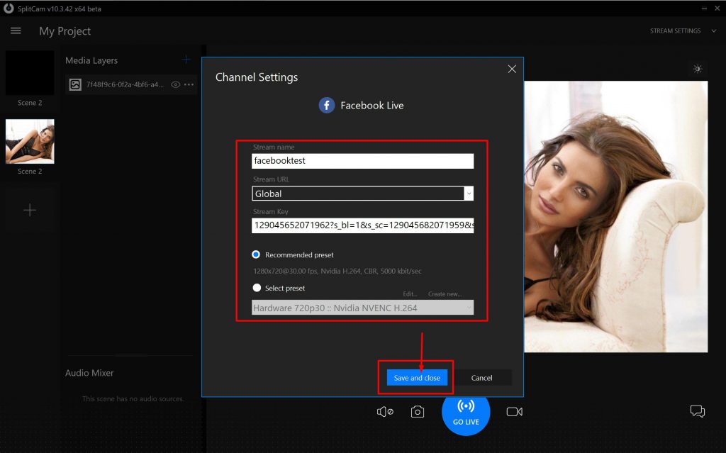Select the Recommended preset radio
The height and width of the screenshot is (453, 726).
pyautogui.click(x=256, y=255)
